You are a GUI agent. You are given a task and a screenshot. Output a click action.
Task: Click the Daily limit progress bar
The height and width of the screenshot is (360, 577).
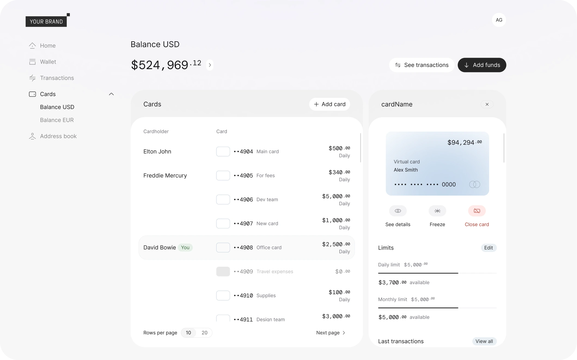pos(437,273)
